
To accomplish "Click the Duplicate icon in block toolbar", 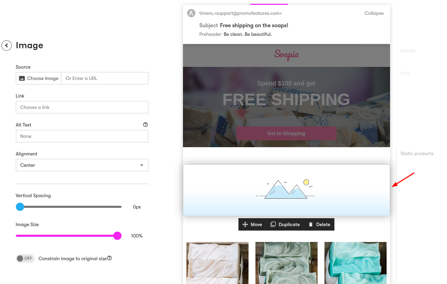I will (x=273, y=224).
